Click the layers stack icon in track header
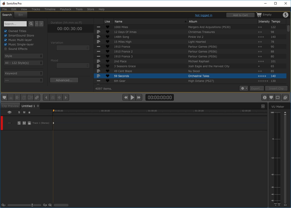This screenshot has height=208, width=291. pyautogui.click(x=9, y=112)
